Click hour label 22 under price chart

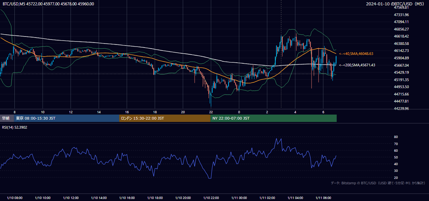coord(211,112)
